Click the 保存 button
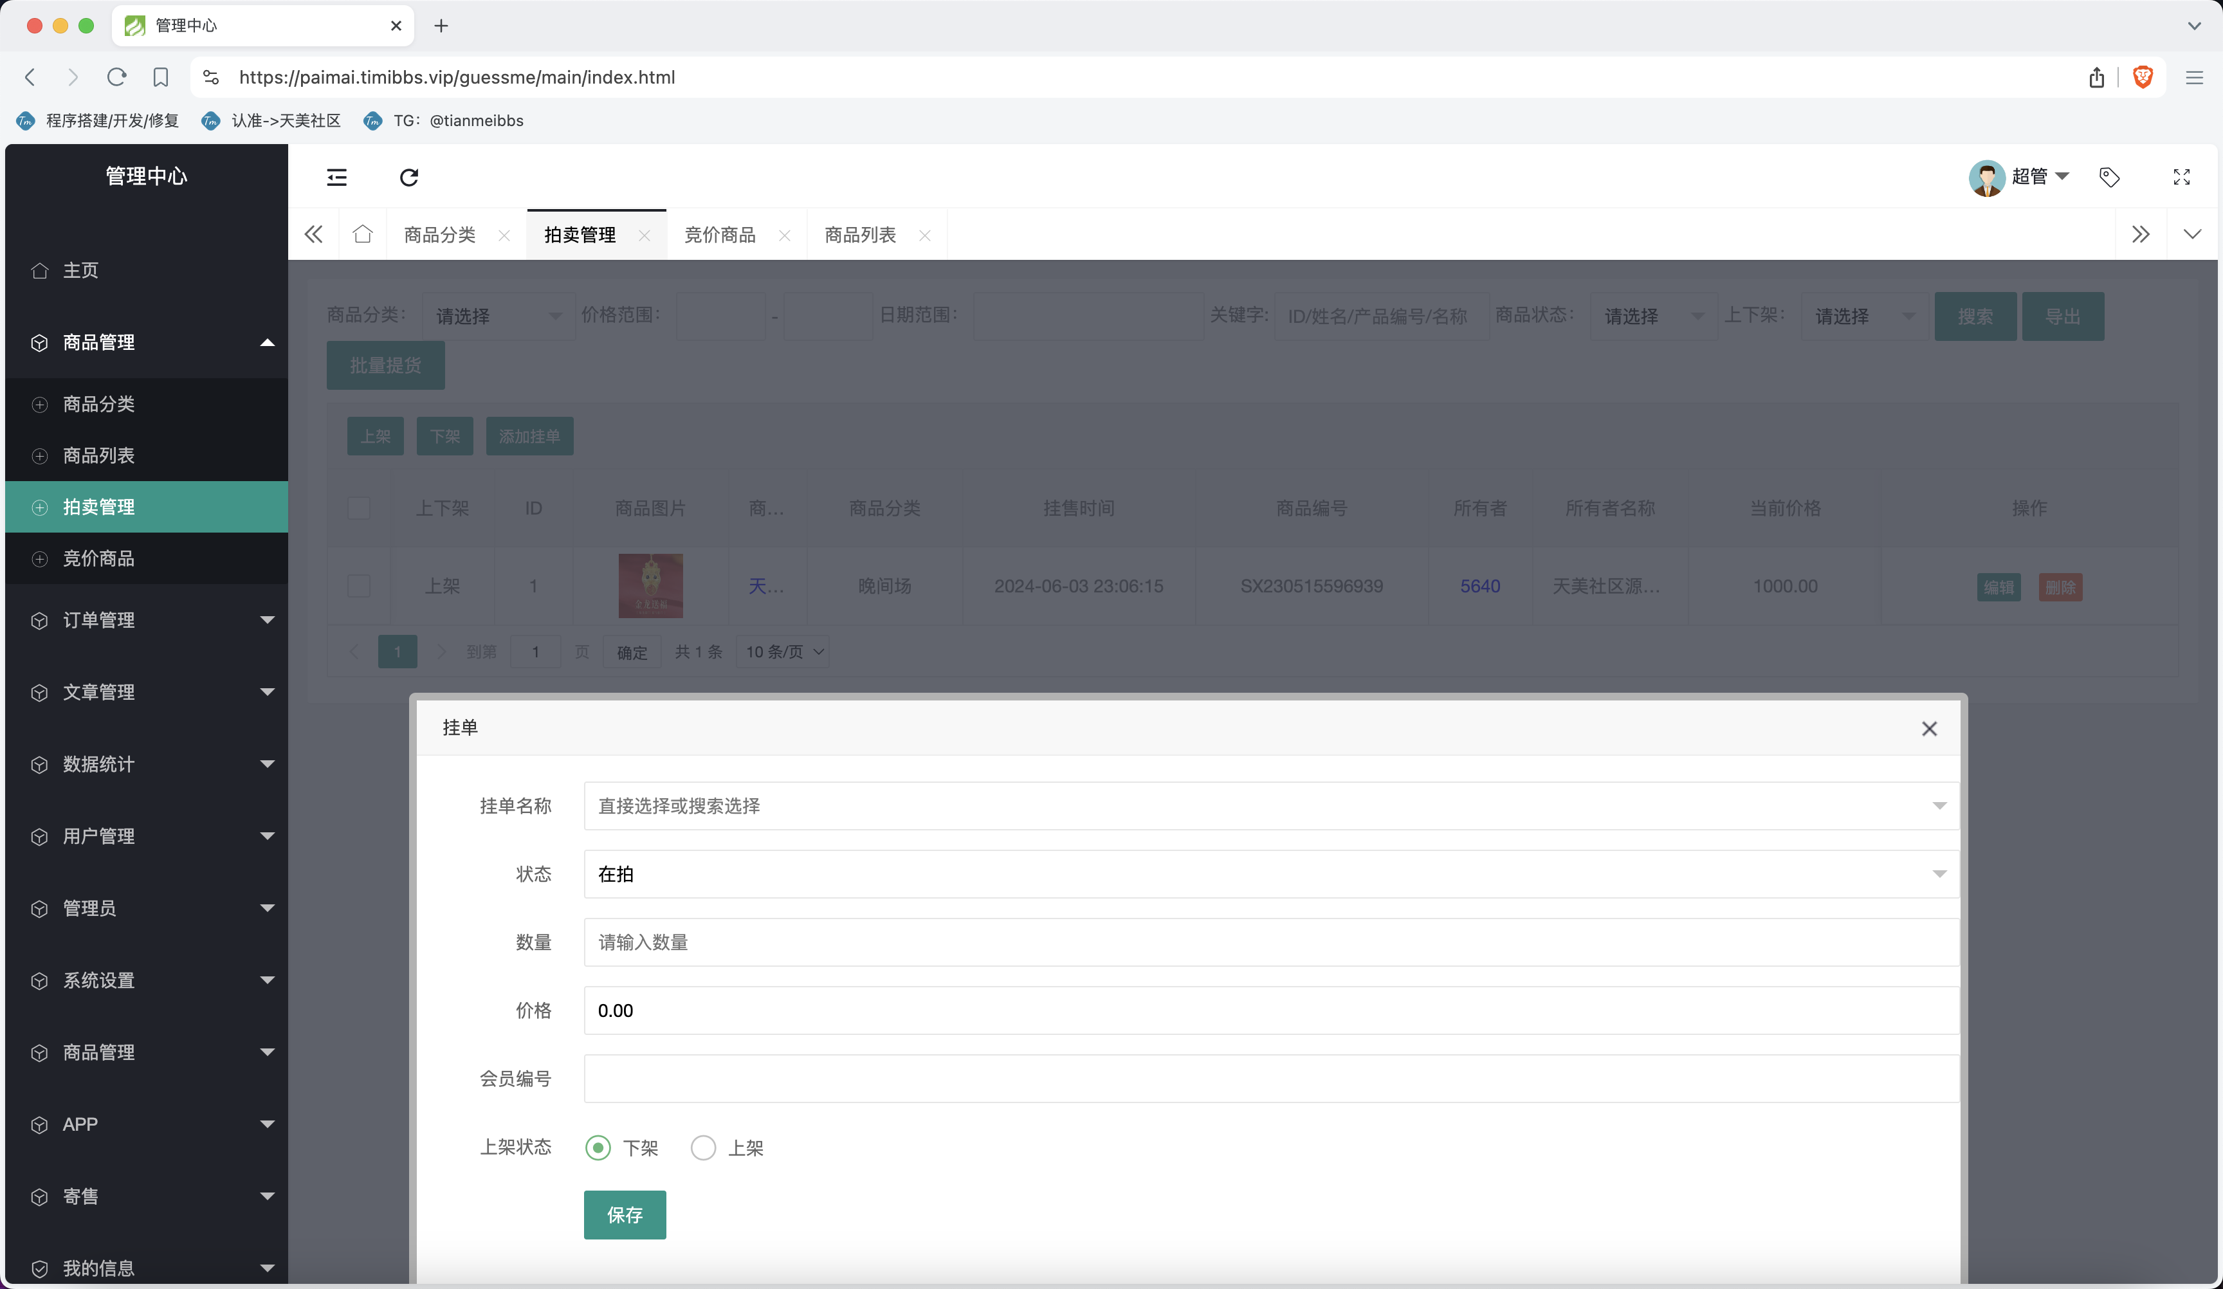The width and height of the screenshot is (2223, 1289). tap(625, 1215)
